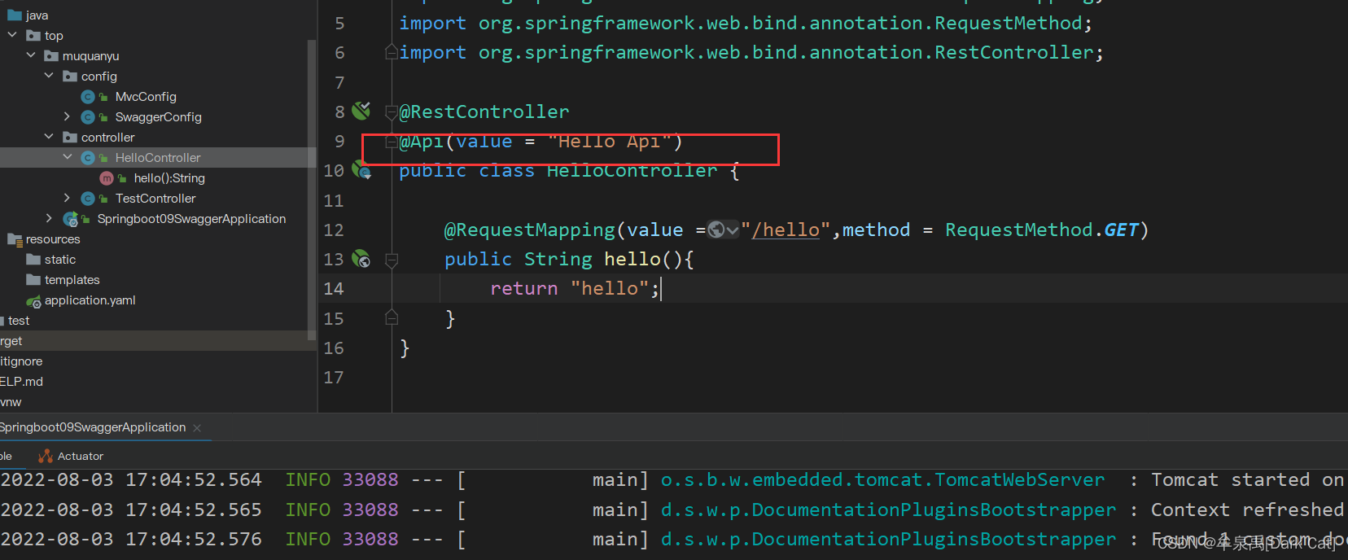The height and width of the screenshot is (560, 1348).
Task: Click the Spring bean gutter icon at line 10
Action: [361, 169]
